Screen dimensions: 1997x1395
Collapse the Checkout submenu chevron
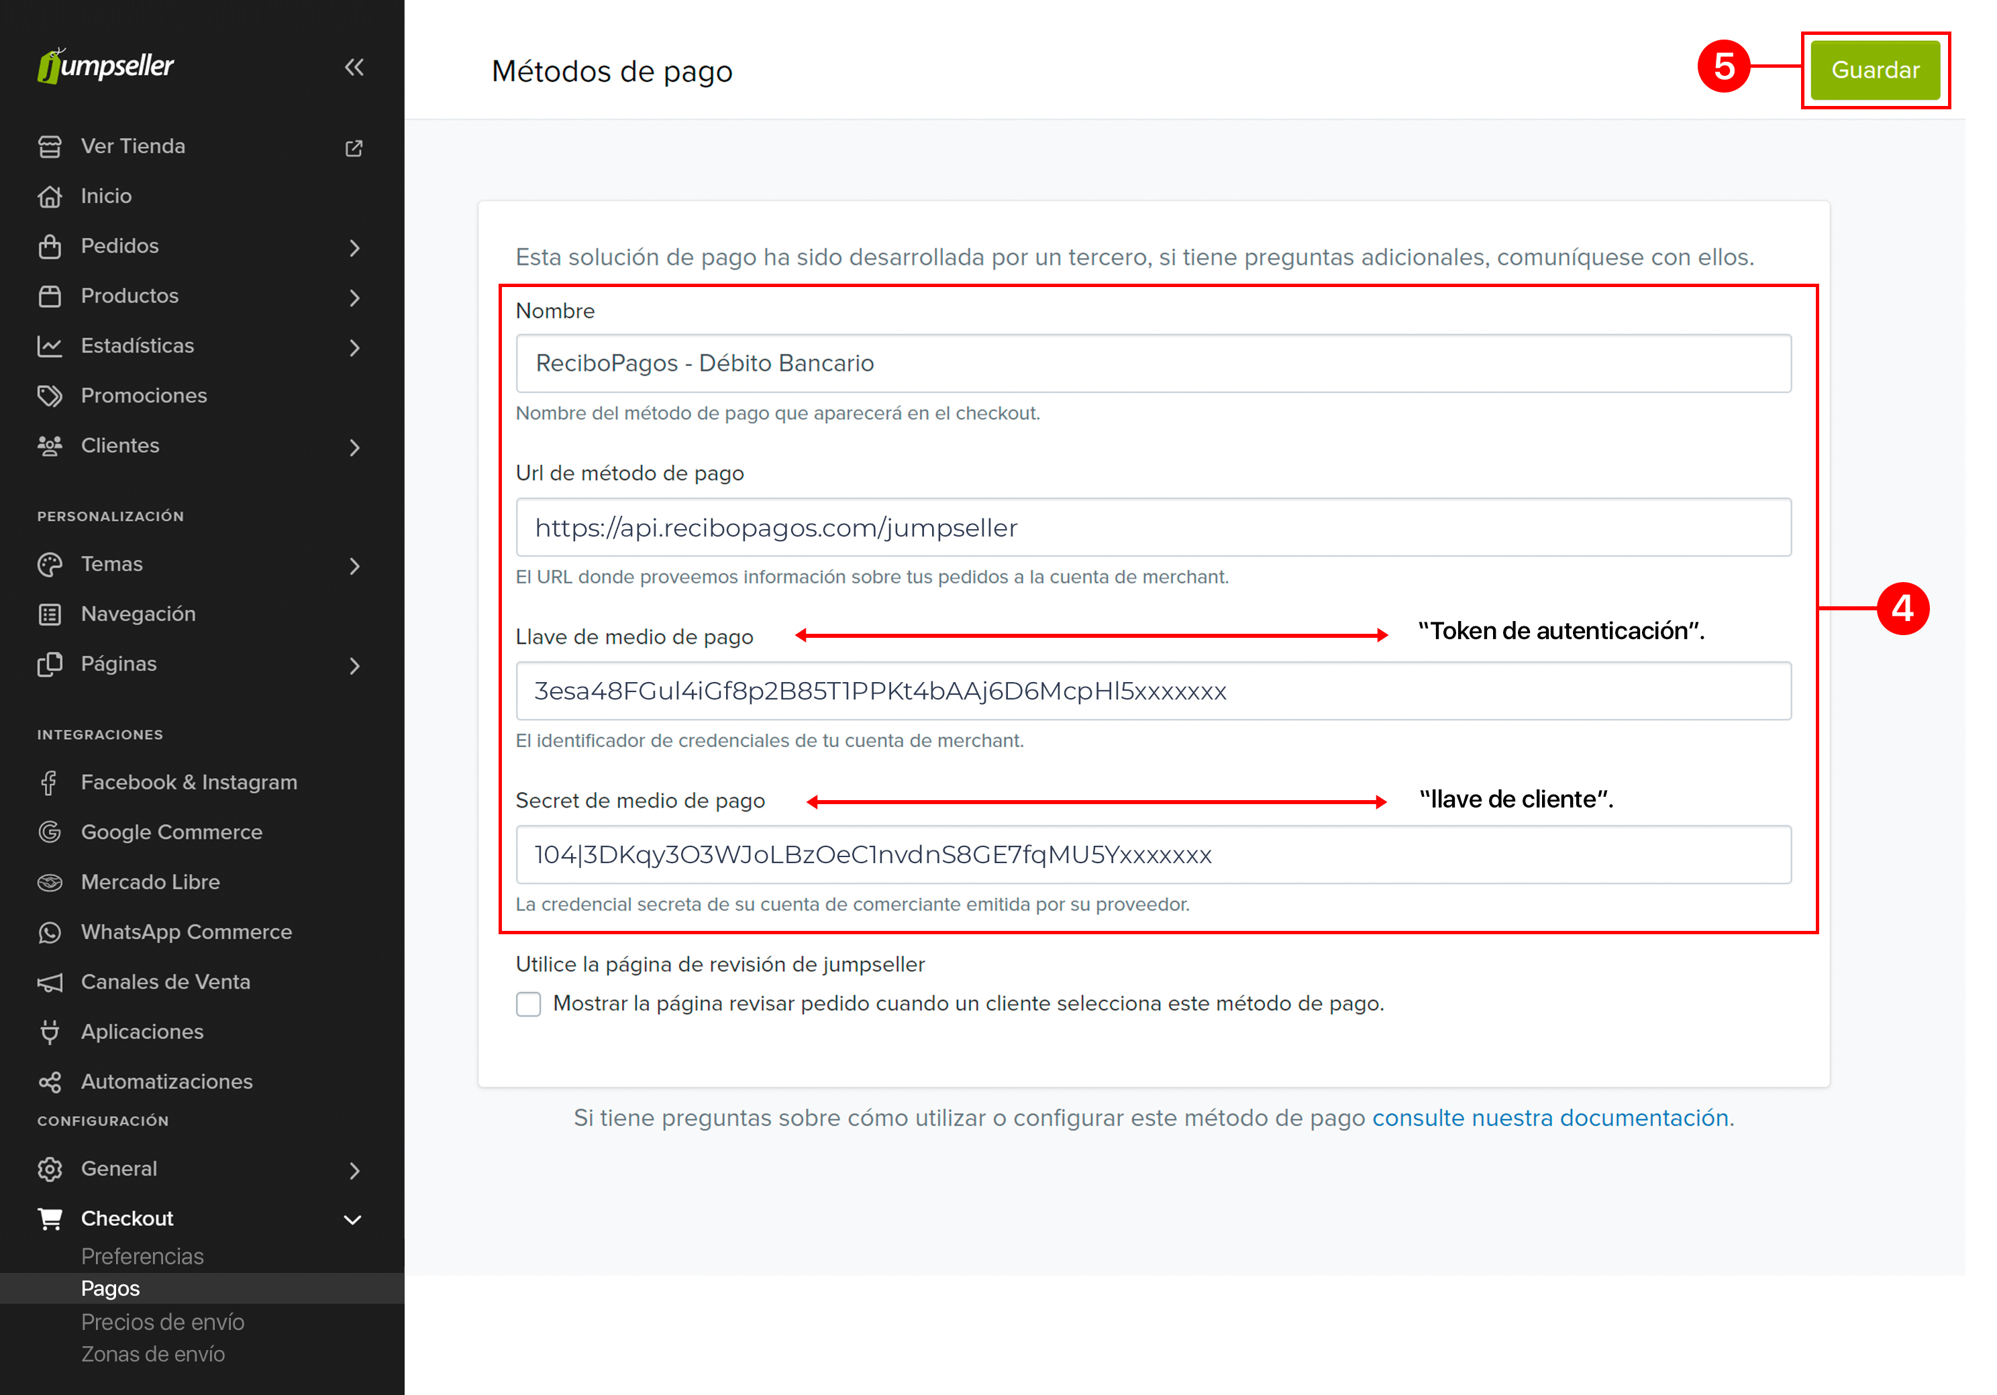tap(353, 1219)
